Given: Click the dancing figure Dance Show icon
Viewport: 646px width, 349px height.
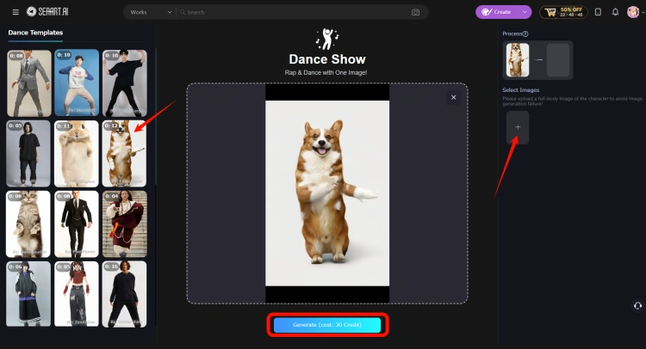Looking at the screenshot, I should click(327, 39).
